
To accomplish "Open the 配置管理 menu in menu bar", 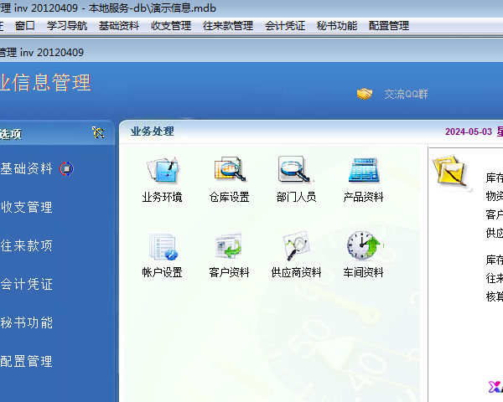I will point(388,26).
